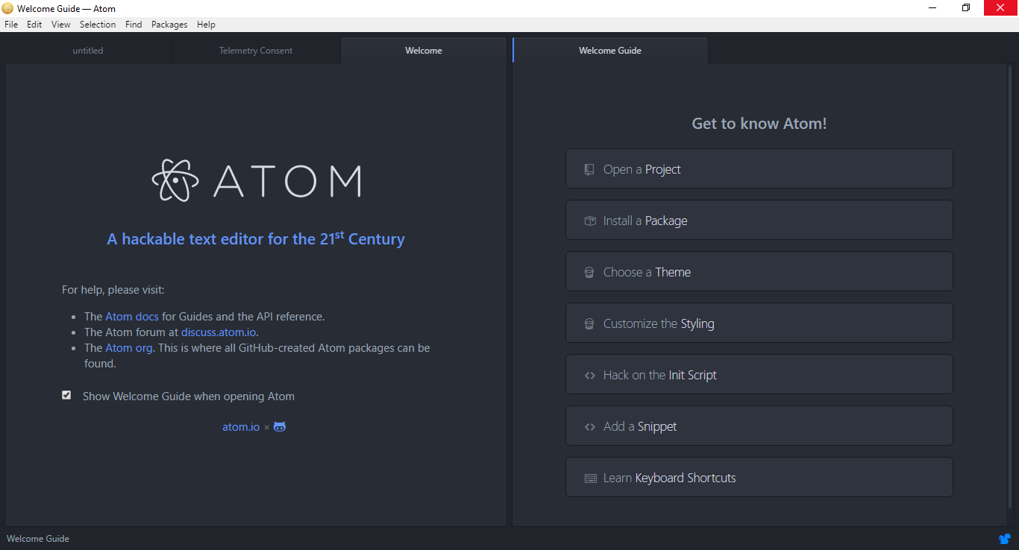The height and width of the screenshot is (550, 1019).
Task: Switch to the untitled tab
Action: [x=88, y=51]
